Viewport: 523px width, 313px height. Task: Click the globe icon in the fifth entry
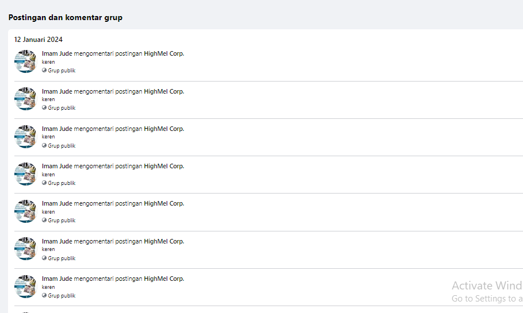click(x=44, y=221)
